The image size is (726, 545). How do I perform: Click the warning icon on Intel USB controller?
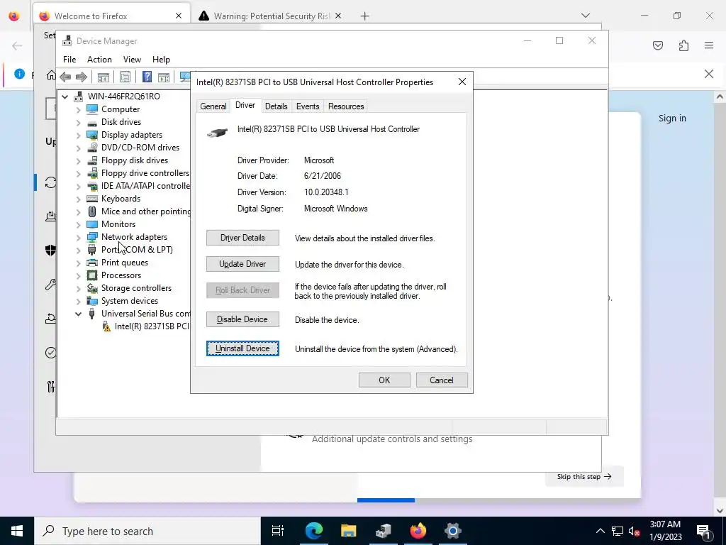tap(106, 326)
